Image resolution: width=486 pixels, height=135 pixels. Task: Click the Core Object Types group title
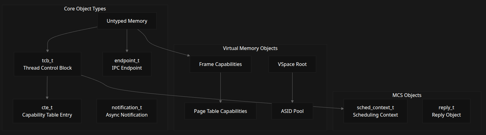(85, 9)
